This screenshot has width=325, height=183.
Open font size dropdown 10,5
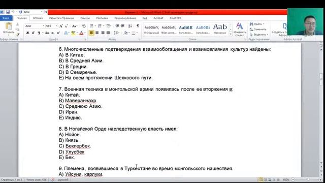point(56,26)
